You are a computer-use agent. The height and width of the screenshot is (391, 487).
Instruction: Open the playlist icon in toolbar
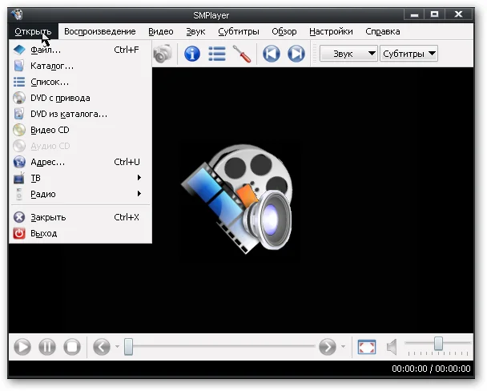click(217, 54)
